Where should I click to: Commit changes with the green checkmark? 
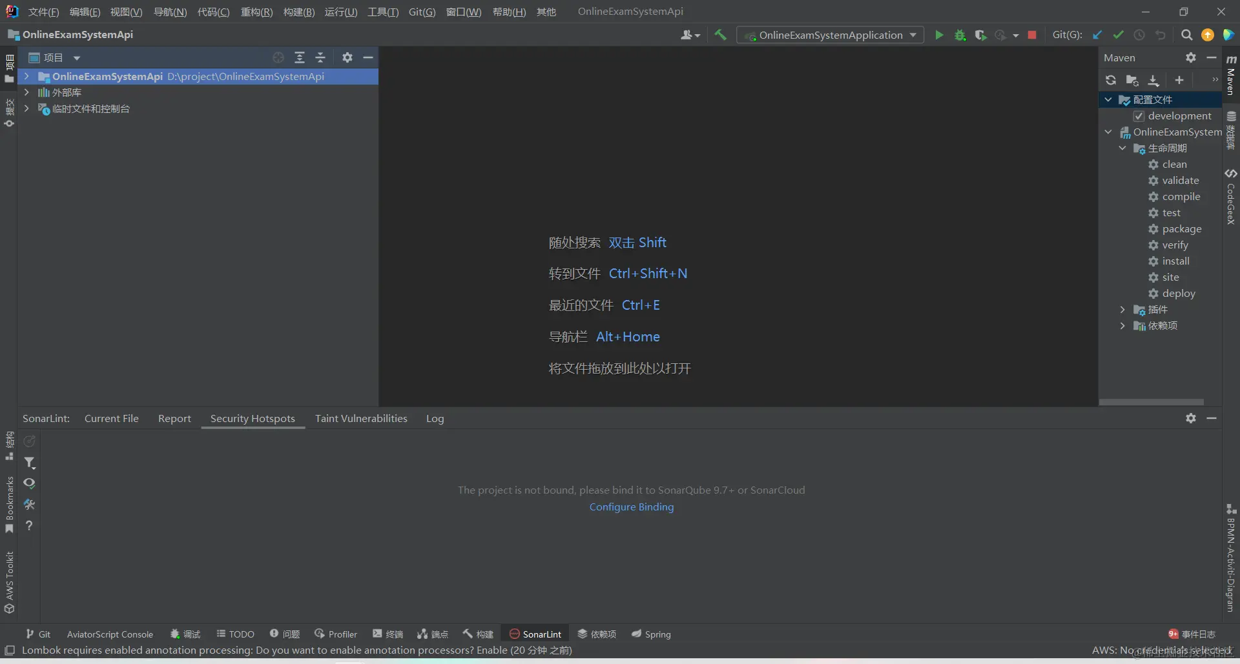1119,35
